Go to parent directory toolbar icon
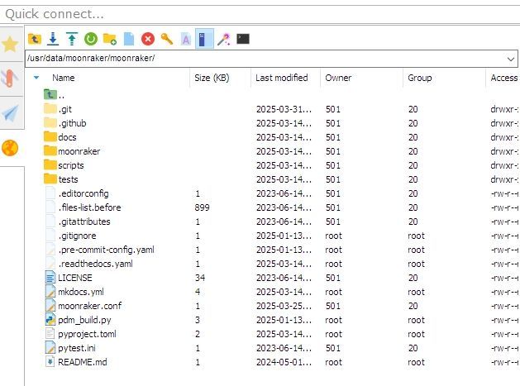The image size is (520, 386). pos(35,39)
